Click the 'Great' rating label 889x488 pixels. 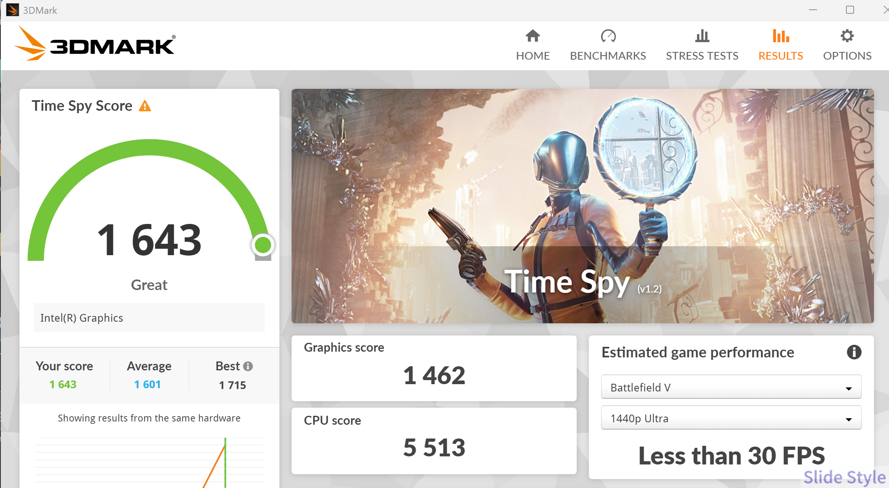[x=149, y=285]
